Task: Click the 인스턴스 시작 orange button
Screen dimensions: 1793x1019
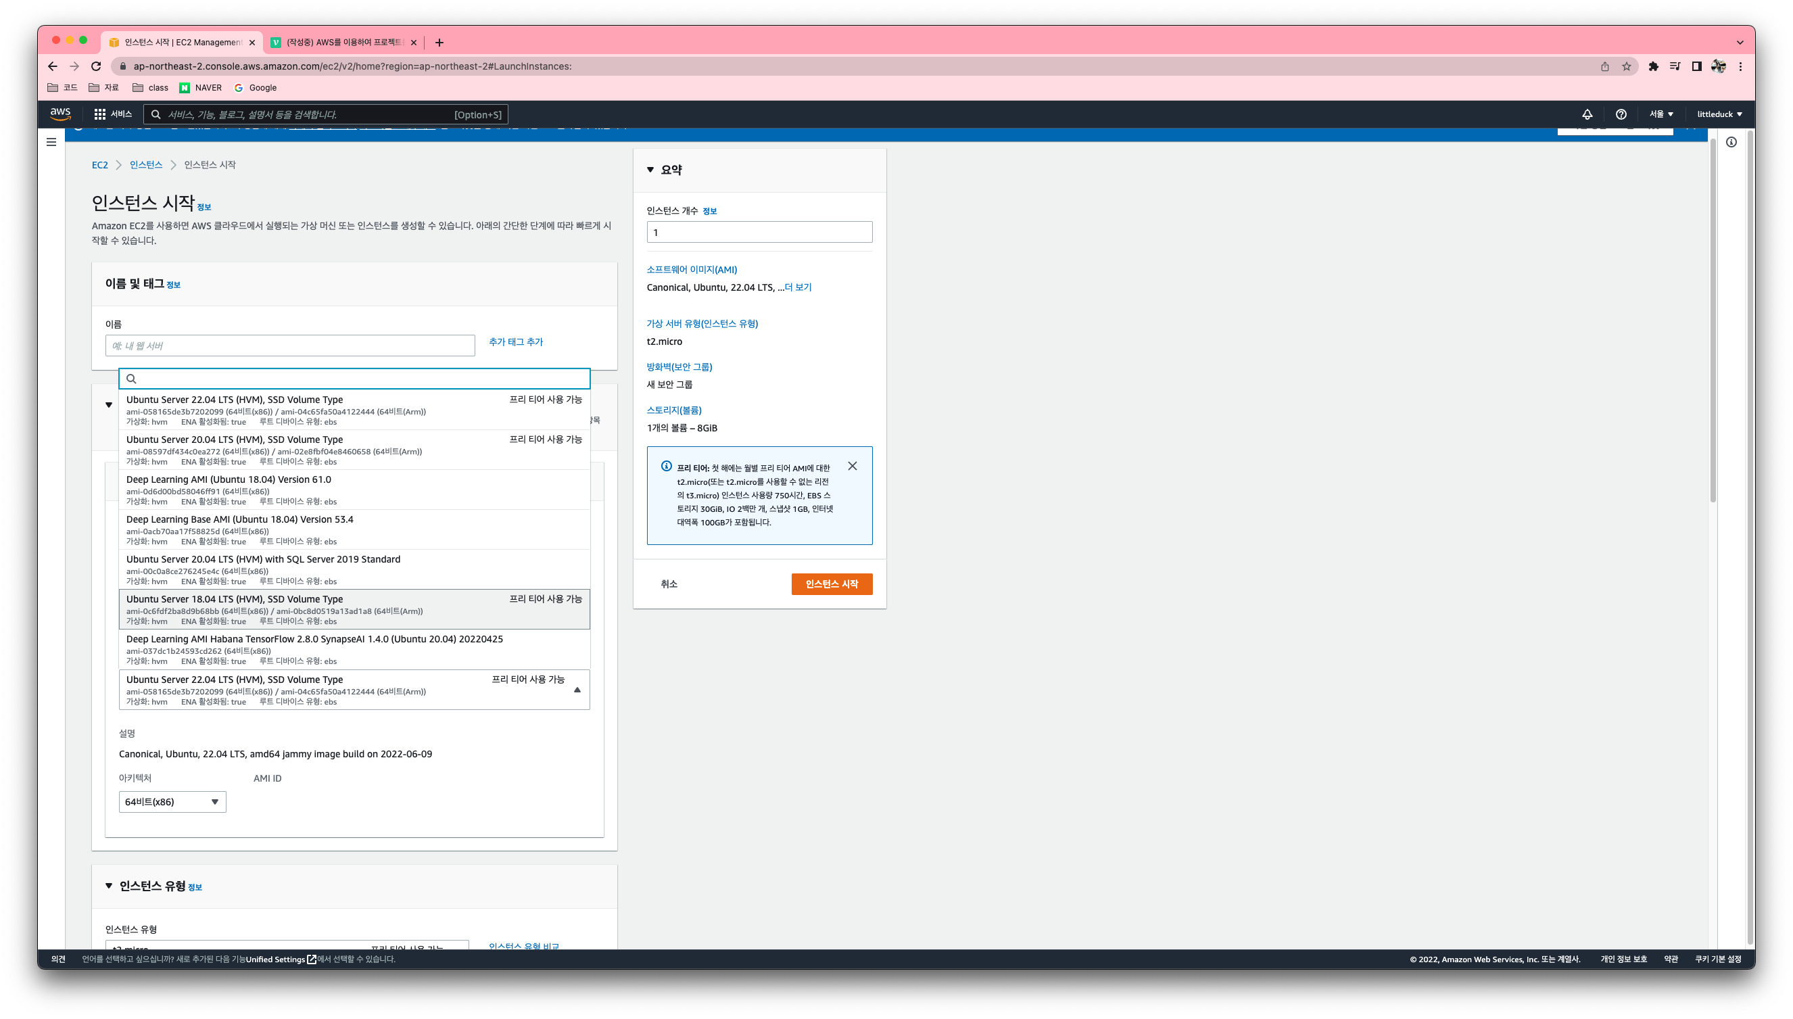Action: click(x=832, y=584)
